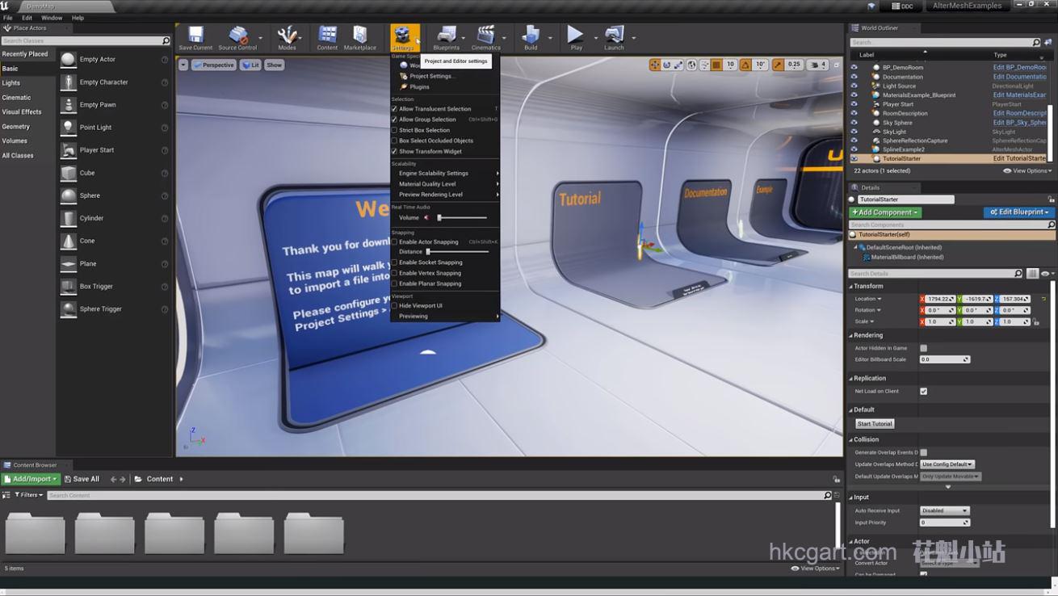
Task: Open the Source Control toolbar icon
Action: [x=237, y=37]
